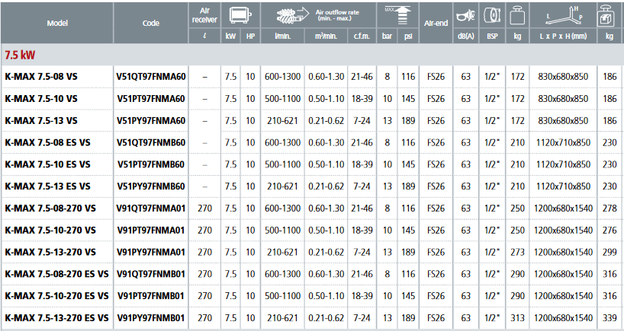This screenshot has width=624, height=331.
Task: Click 600-1300 l/min in K-MAX 7.5-08 VS row
Action: click(x=282, y=77)
